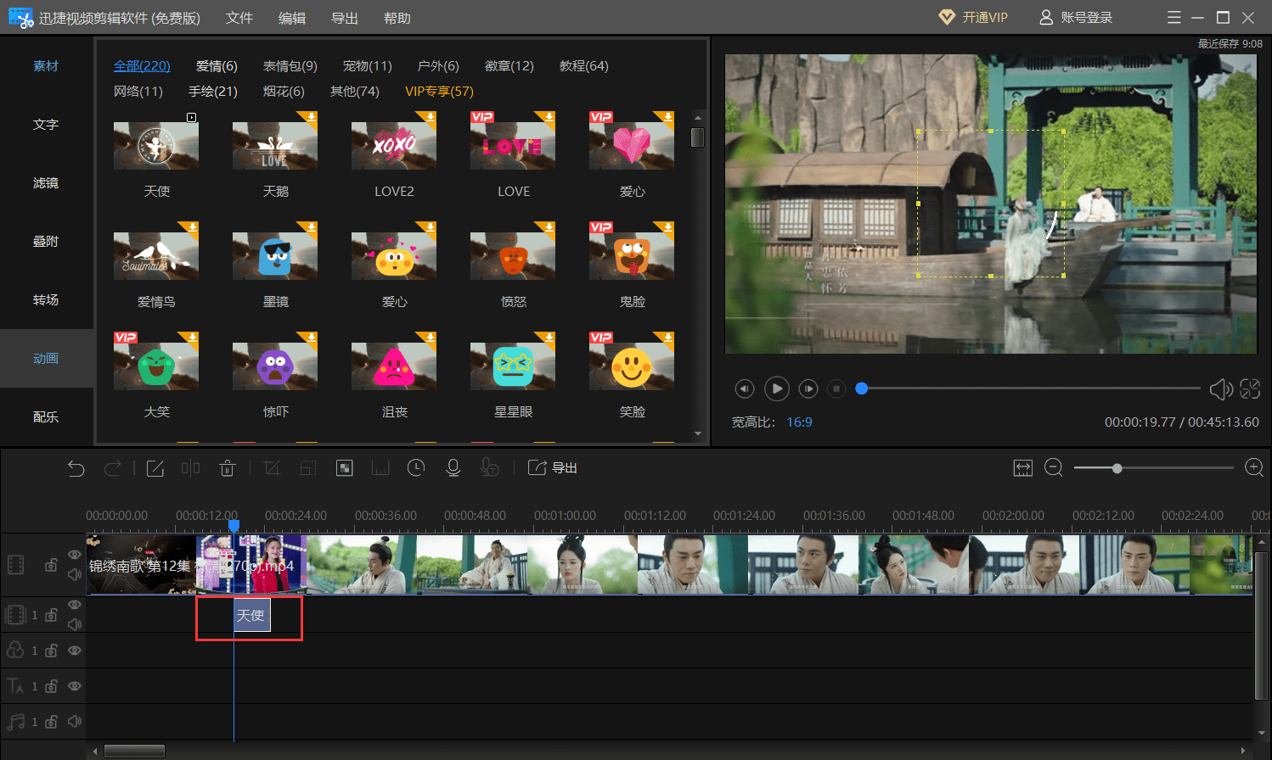Image resolution: width=1272 pixels, height=760 pixels.
Task: Mute preview volume speaker icon
Action: 1221,389
